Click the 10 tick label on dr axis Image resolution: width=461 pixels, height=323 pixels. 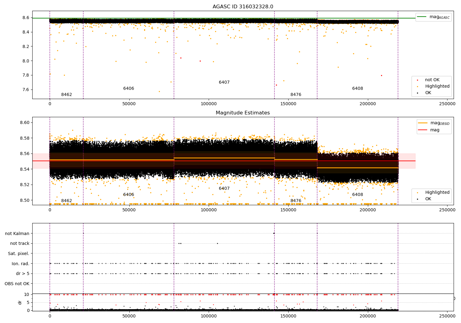[27, 294]
